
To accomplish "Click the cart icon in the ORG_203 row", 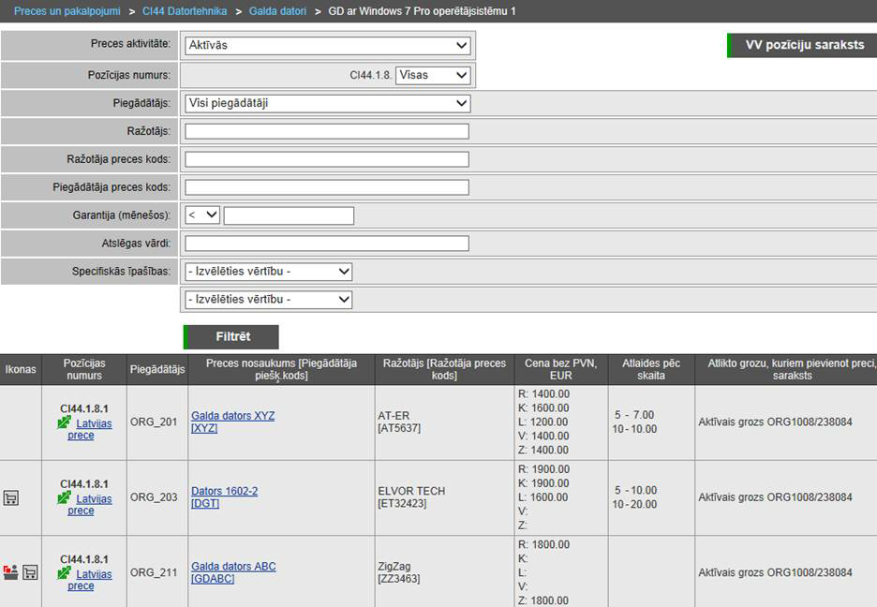I will click(11, 498).
